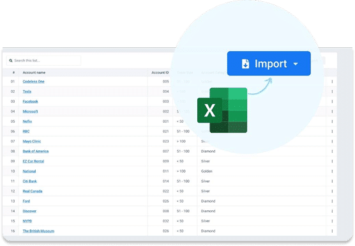Open the Tesla account link
The width and height of the screenshot is (355, 246).
[x=27, y=91]
